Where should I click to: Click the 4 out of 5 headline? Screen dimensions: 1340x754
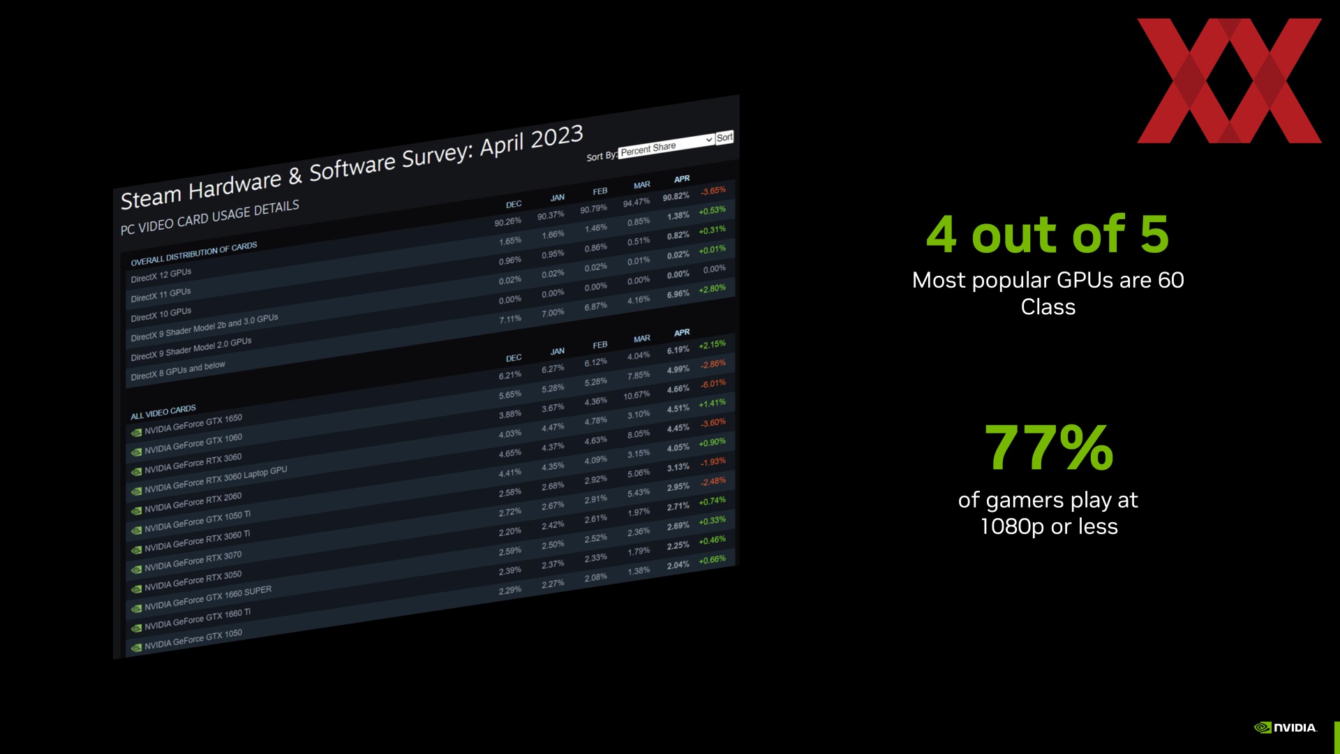(x=1048, y=234)
